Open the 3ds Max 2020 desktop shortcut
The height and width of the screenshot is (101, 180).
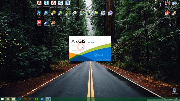coord(46,4)
